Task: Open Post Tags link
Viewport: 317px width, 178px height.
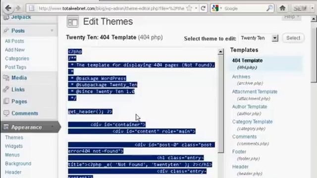Action: pyautogui.click(x=15, y=67)
